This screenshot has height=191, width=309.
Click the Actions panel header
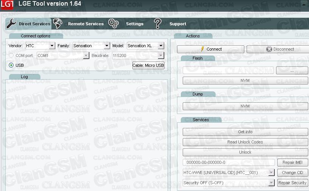193,36
